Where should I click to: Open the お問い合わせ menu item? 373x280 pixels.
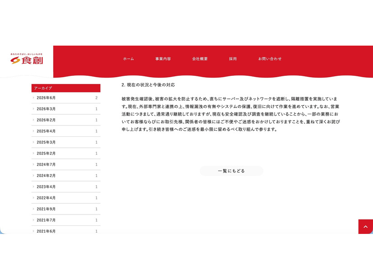pyautogui.click(x=270, y=59)
